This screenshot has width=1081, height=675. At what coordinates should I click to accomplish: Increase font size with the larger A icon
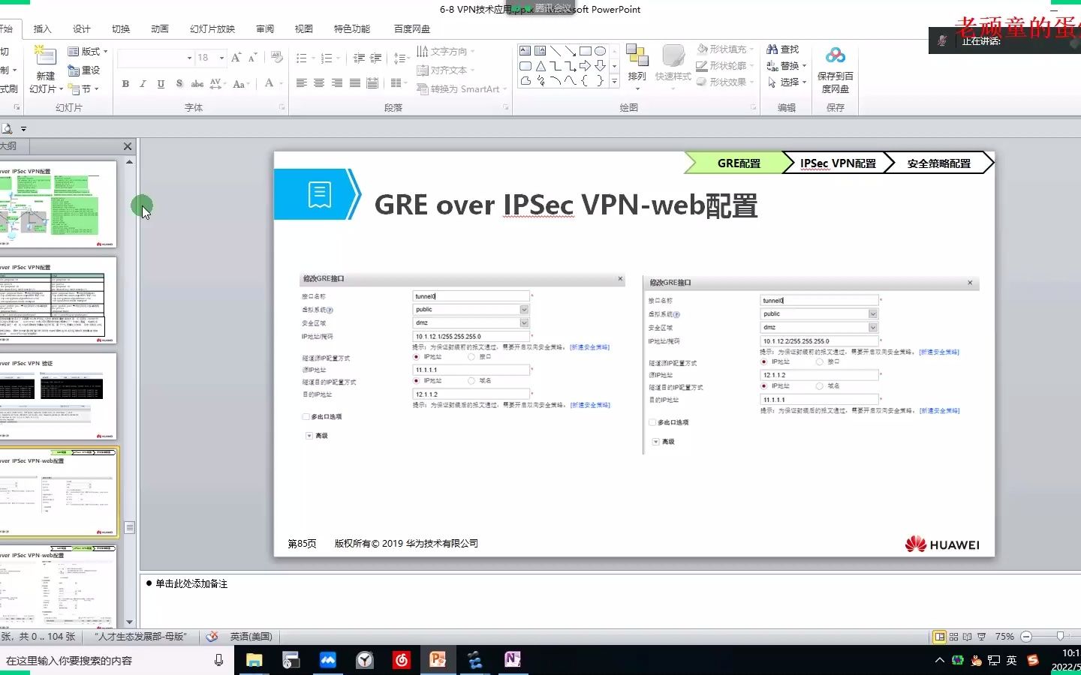coord(236,58)
